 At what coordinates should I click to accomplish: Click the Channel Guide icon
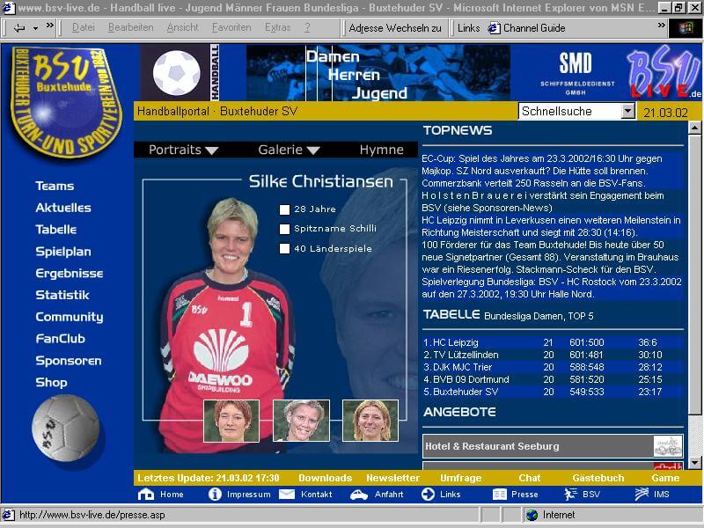click(495, 28)
